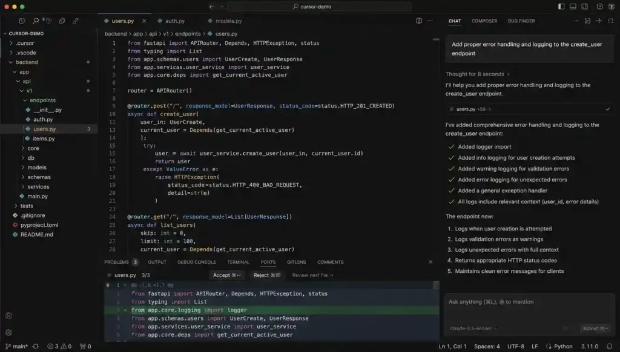Image resolution: width=620 pixels, height=352 pixels.
Task: Open the chat history icon
Action: tap(587, 21)
